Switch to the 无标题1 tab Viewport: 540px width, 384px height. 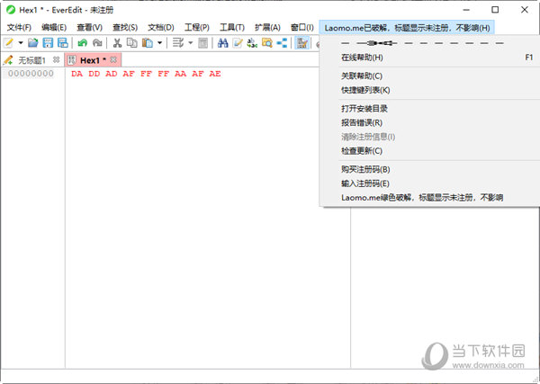pos(31,60)
